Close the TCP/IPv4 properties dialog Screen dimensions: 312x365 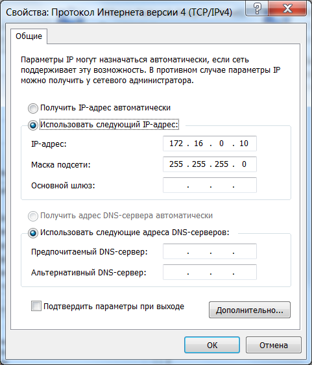click(x=287, y=8)
